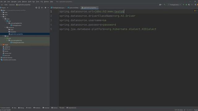198x111 pixels.
Task: Select HELP.md file
Action: [x=6, y=49]
